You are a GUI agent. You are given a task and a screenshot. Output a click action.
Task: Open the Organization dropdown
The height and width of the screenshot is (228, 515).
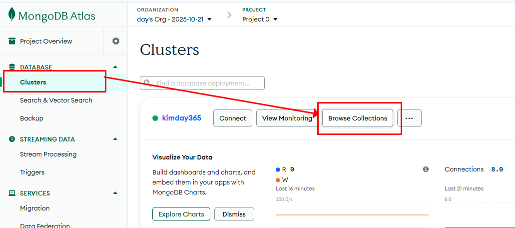click(174, 19)
